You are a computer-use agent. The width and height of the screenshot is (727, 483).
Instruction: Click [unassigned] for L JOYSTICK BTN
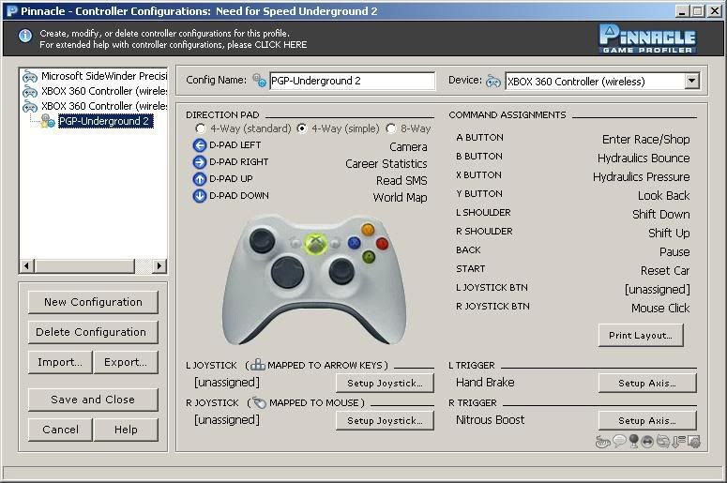coord(658,289)
